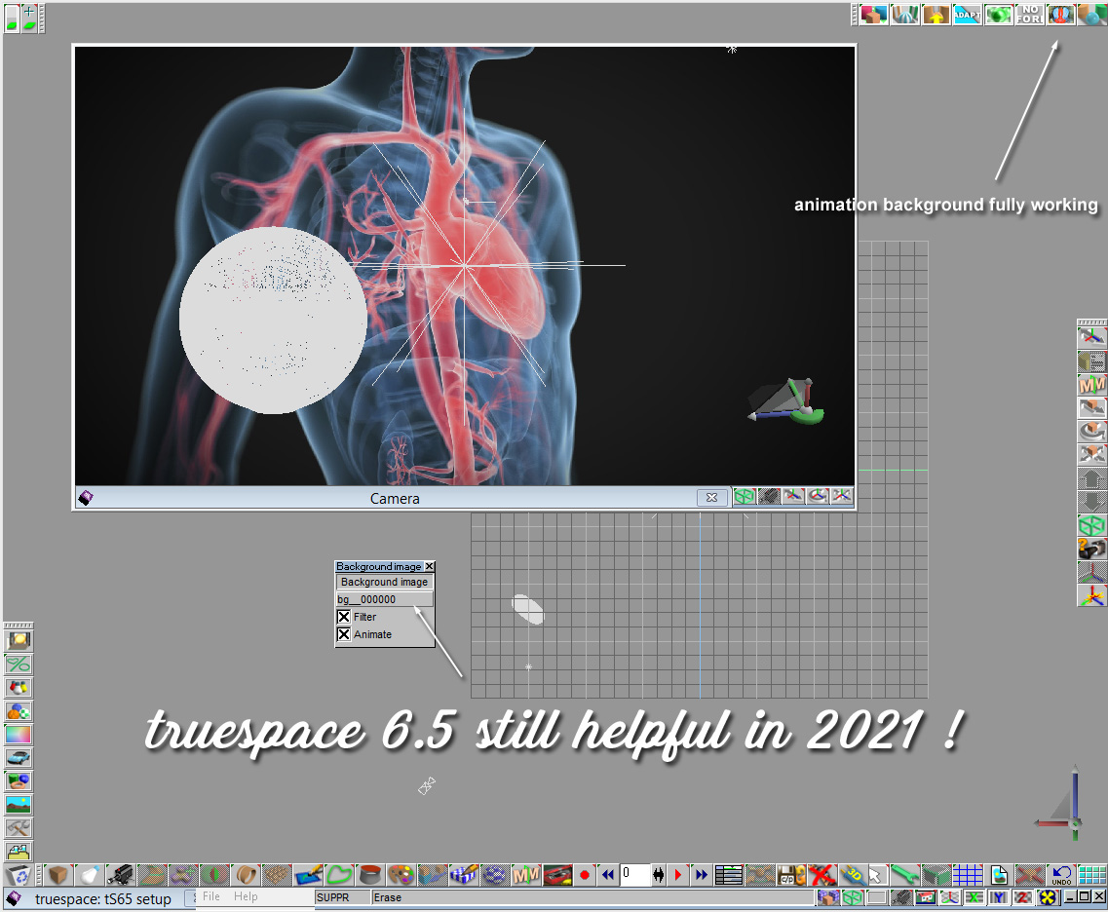The image size is (1108, 912).
Task: Click the colored axes icon in right toolbar
Action: pos(1091,595)
